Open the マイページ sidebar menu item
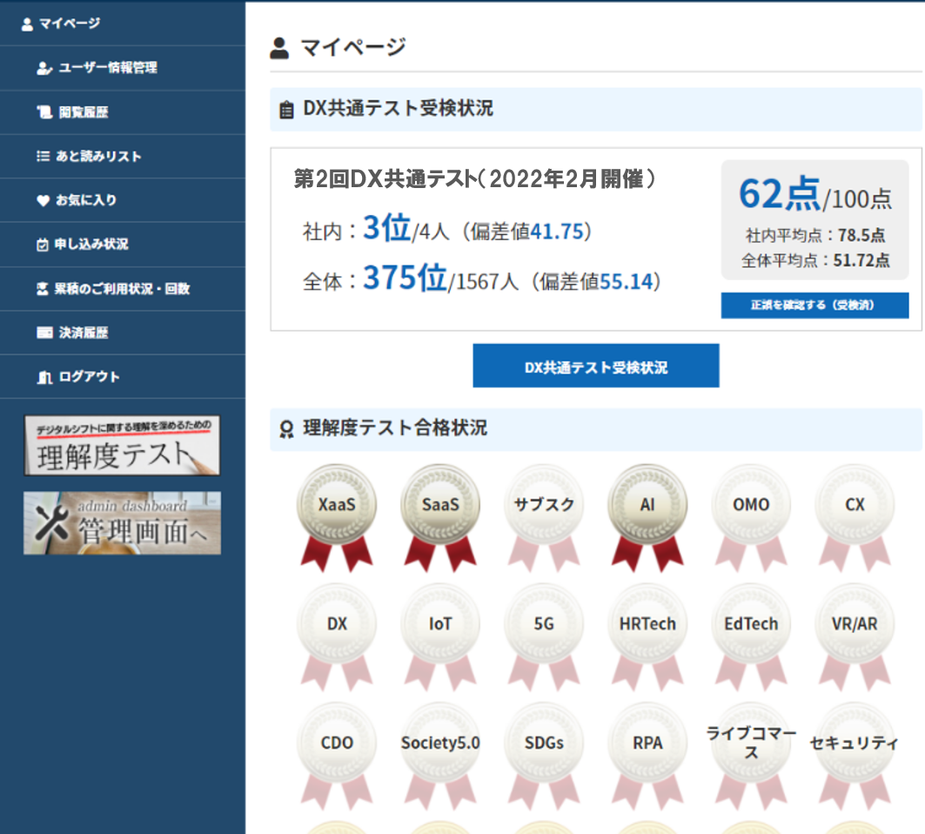This screenshot has width=925, height=834. coord(122,24)
